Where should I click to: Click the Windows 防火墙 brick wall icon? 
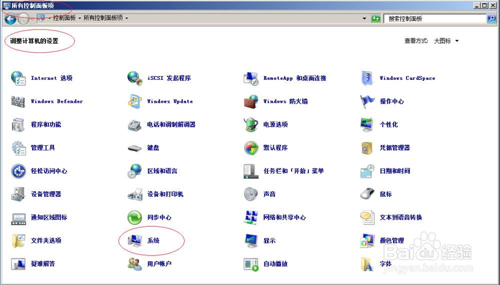coord(251,101)
